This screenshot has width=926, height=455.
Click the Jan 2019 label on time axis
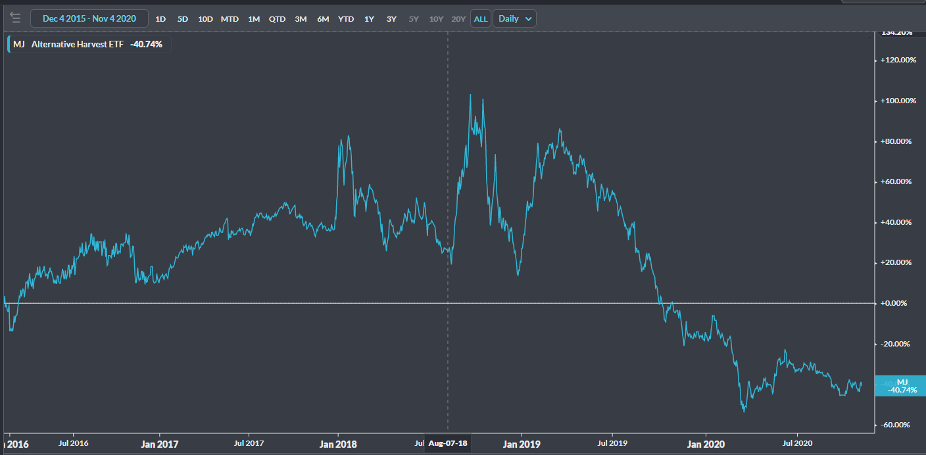(522, 444)
